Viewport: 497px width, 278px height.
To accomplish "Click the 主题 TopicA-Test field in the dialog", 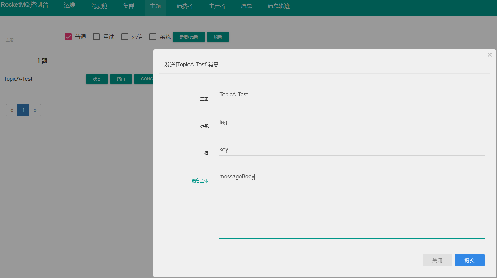I will (x=352, y=94).
